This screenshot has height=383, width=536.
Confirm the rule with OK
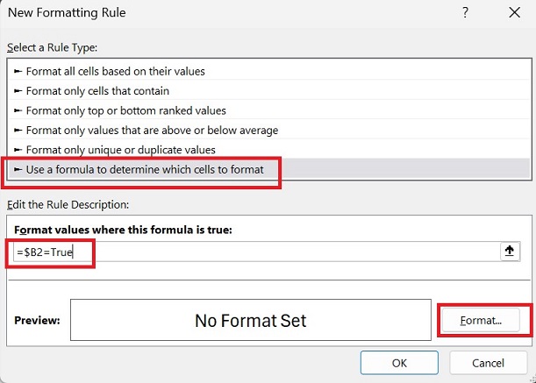coord(399,362)
